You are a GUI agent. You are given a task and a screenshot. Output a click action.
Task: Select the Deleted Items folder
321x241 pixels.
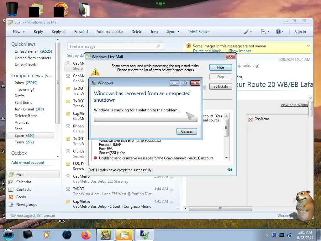click(26, 116)
